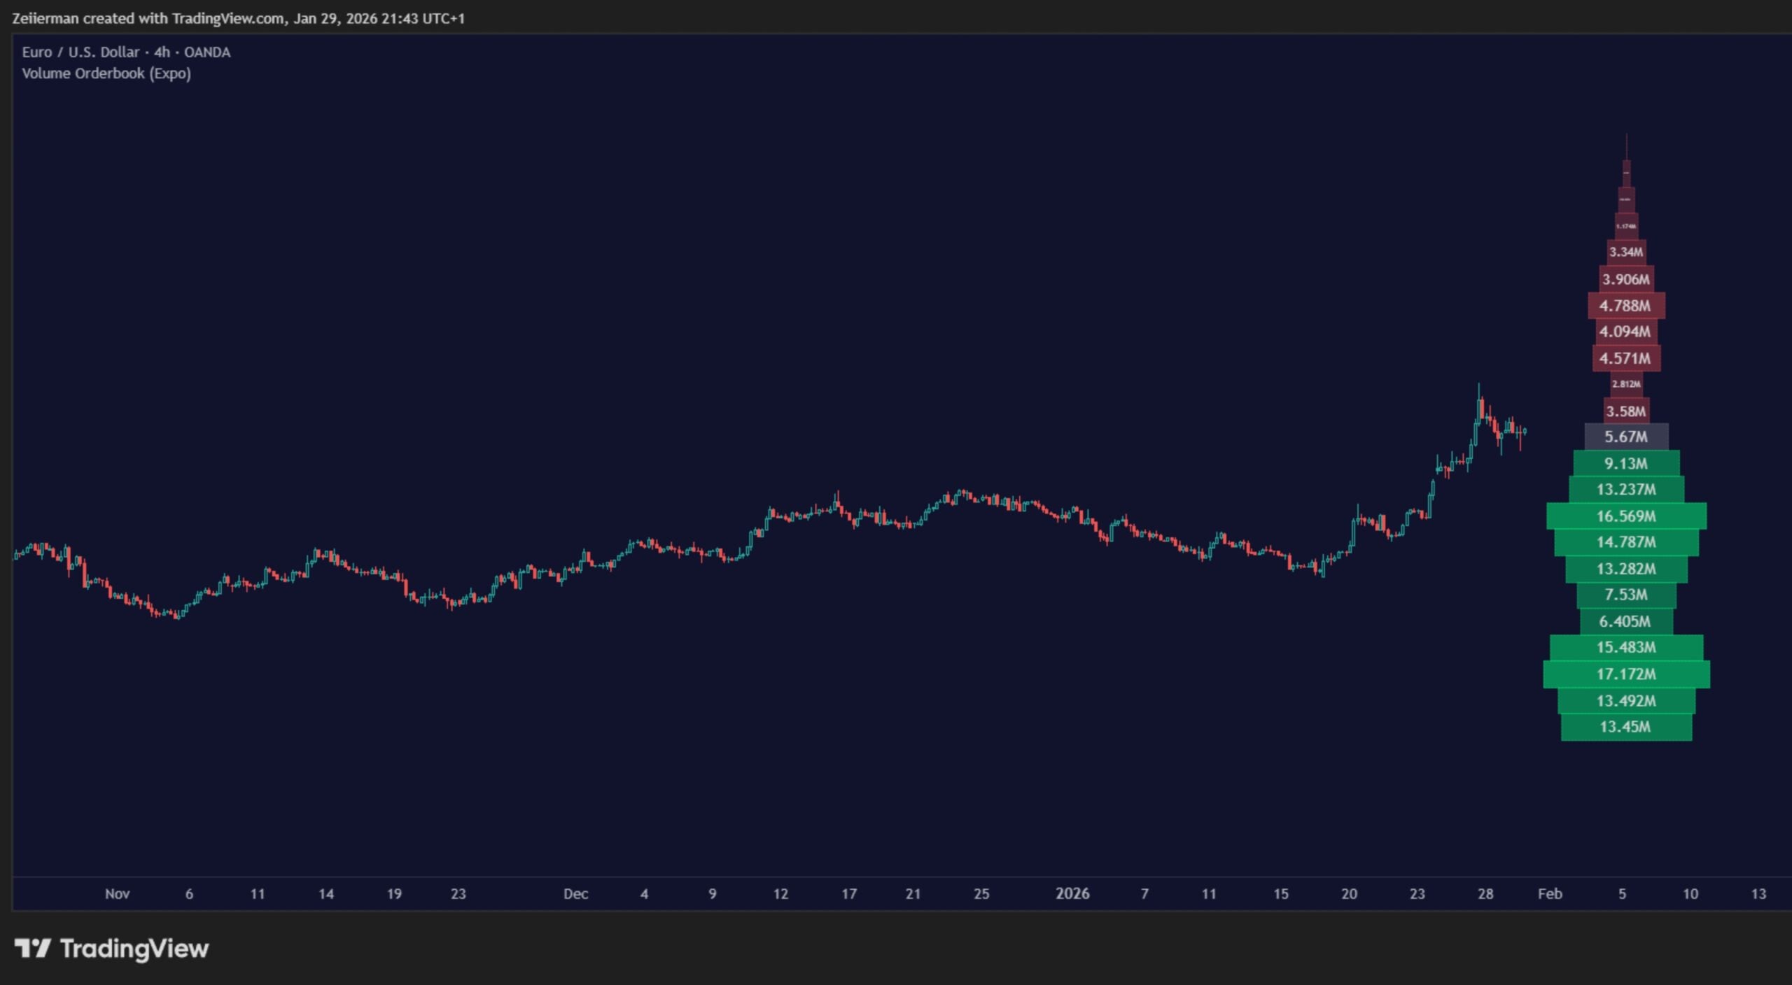Click the bottom 13.45M green bar
Viewport: 1792px width, 985px height.
pos(1626,727)
